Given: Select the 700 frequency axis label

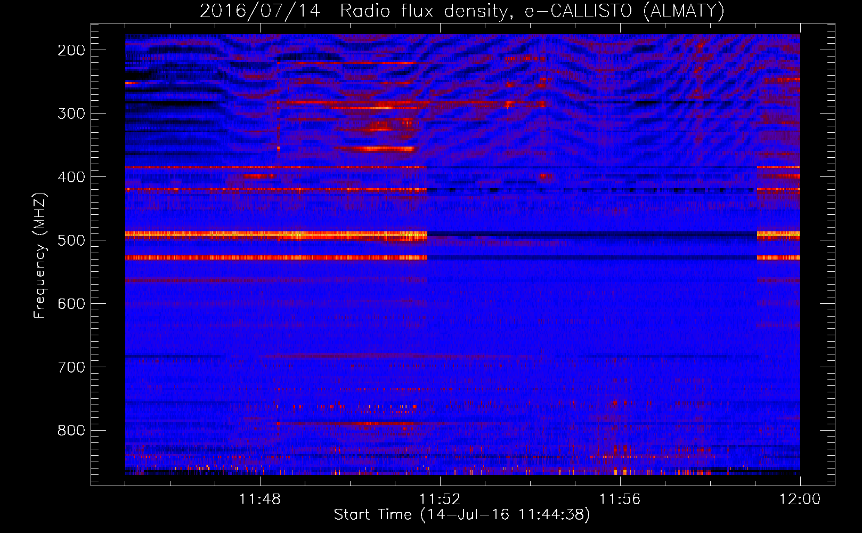Looking at the screenshot, I should (x=71, y=367).
